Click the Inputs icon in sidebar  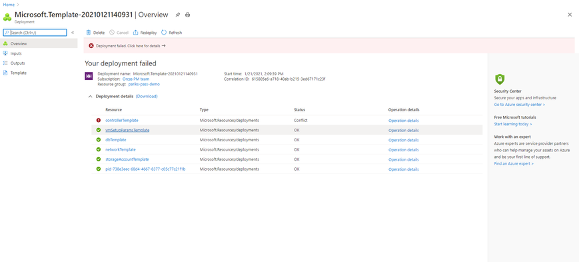click(x=5, y=53)
